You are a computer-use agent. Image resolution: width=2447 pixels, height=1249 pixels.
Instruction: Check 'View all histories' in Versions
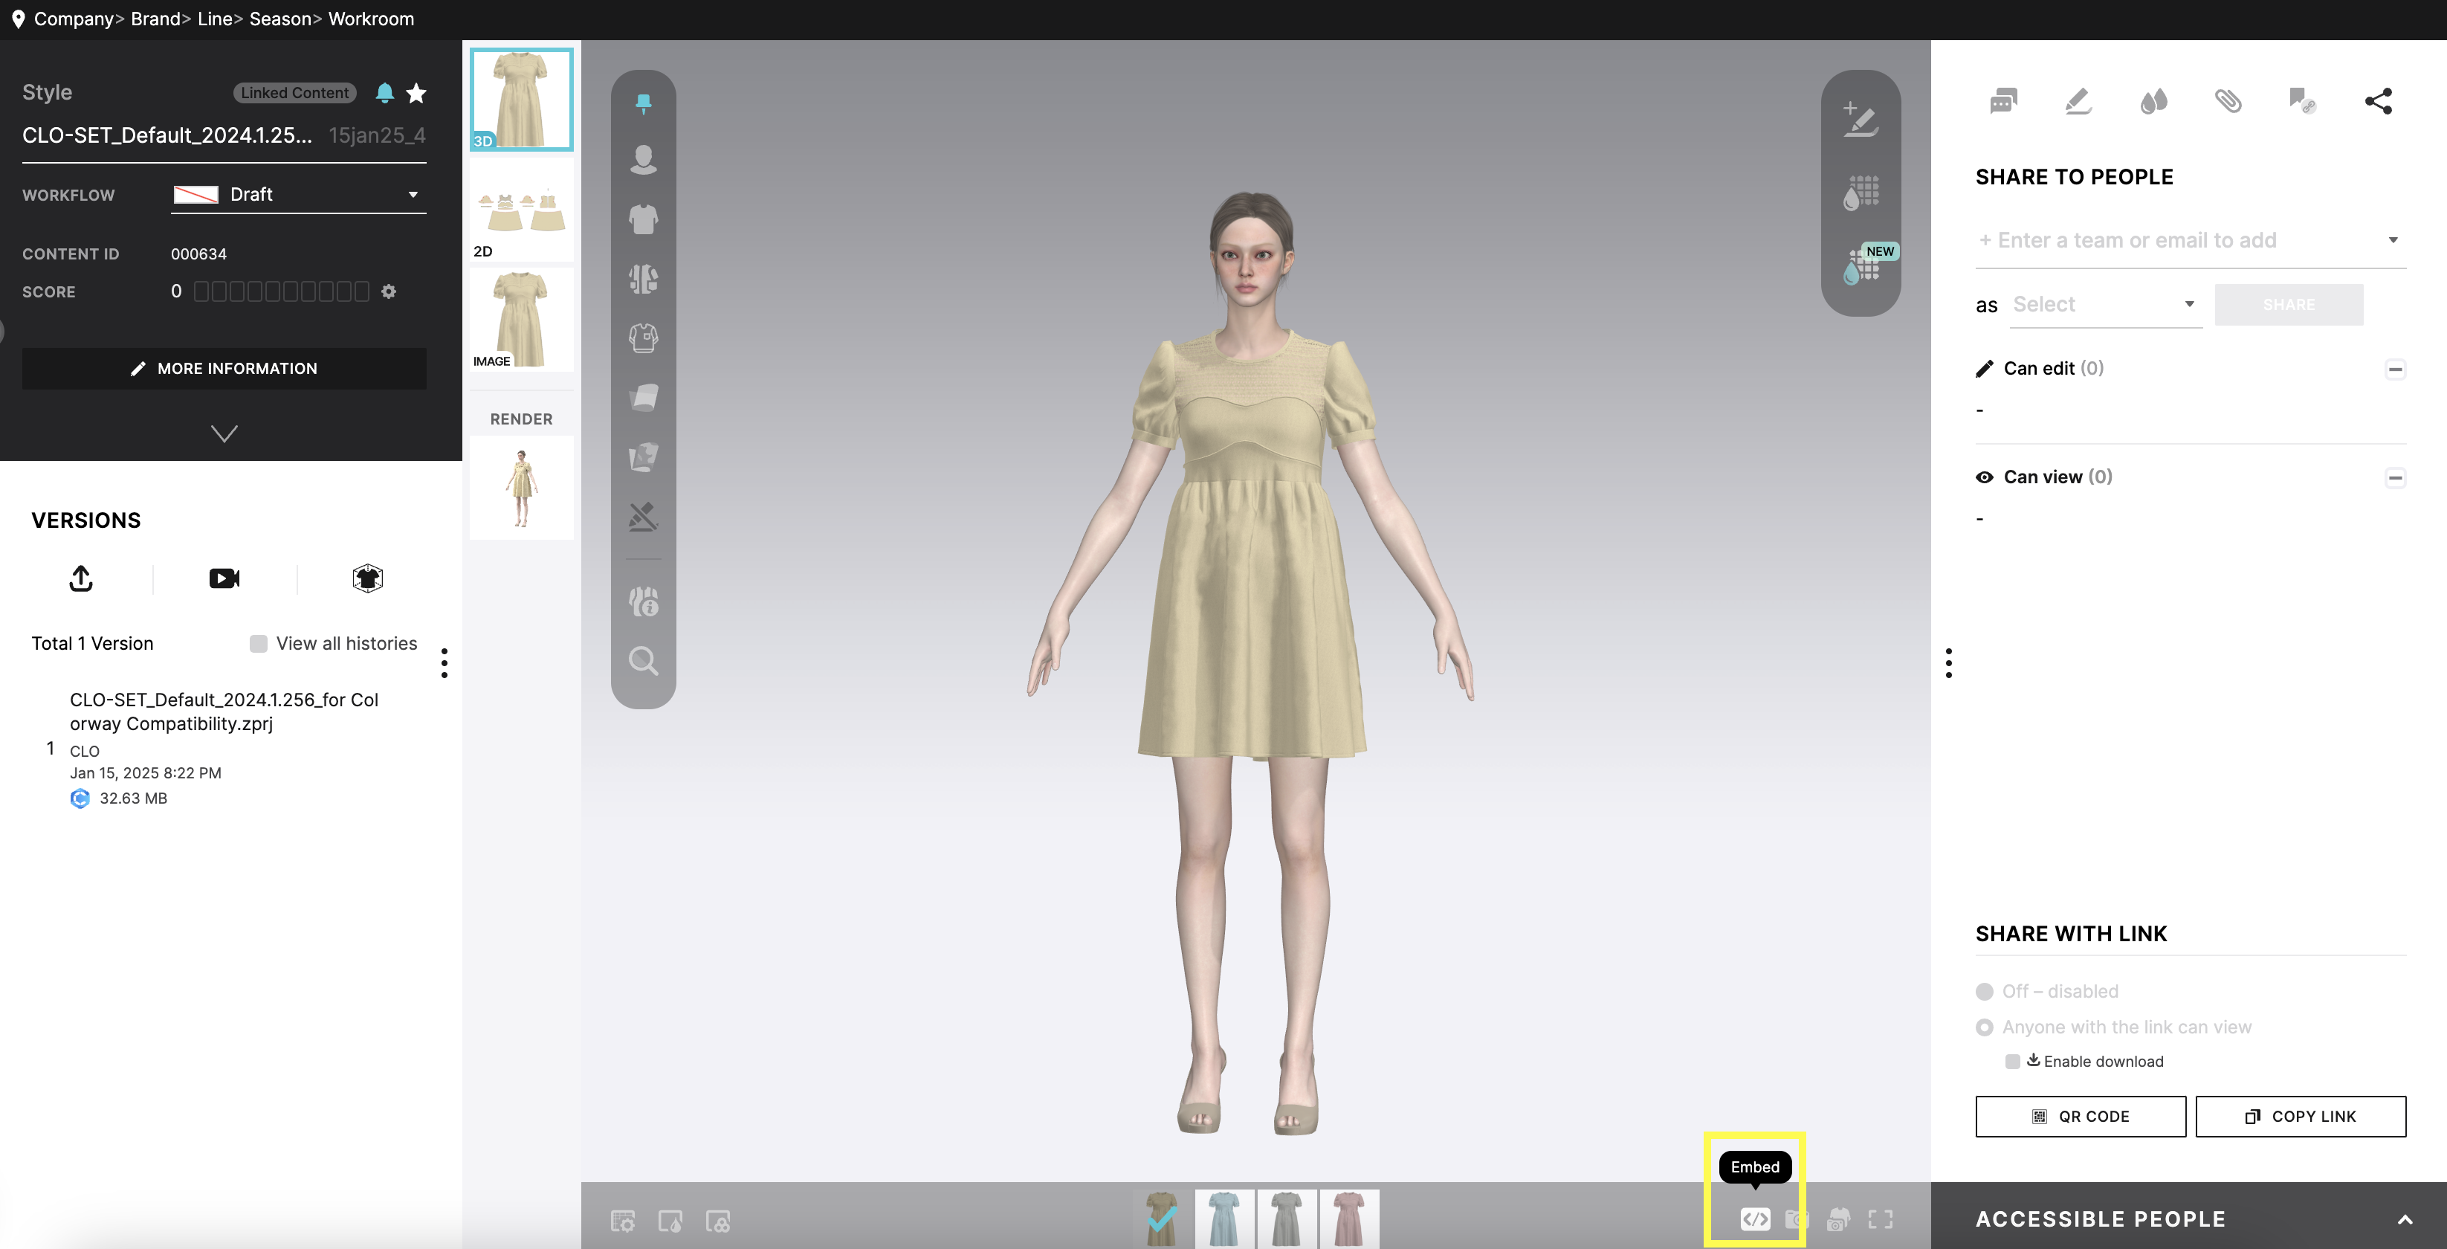[259, 643]
